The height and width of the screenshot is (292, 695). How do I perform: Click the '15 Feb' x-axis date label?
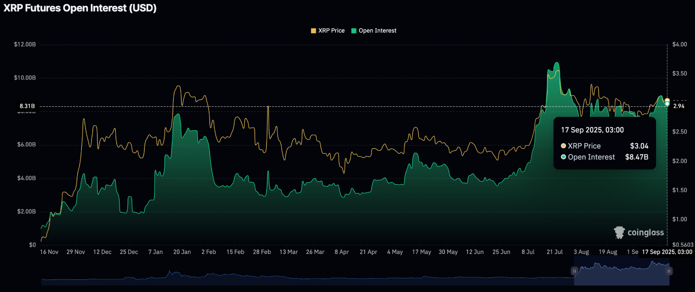tap(235, 252)
